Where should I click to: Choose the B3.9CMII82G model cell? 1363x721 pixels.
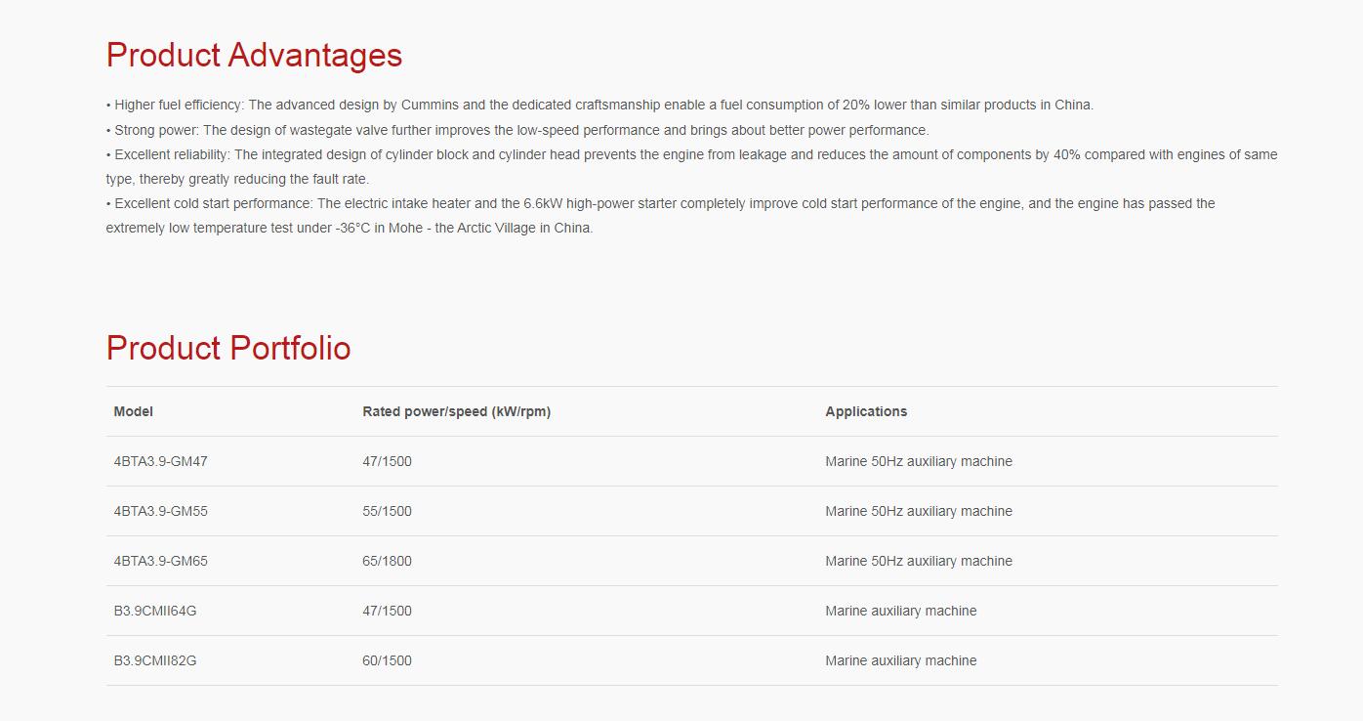[155, 661]
